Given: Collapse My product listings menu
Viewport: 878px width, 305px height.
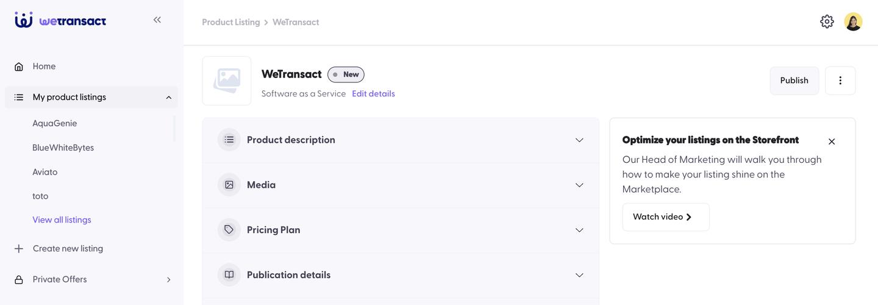Looking at the screenshot, I should pos(168,98).
